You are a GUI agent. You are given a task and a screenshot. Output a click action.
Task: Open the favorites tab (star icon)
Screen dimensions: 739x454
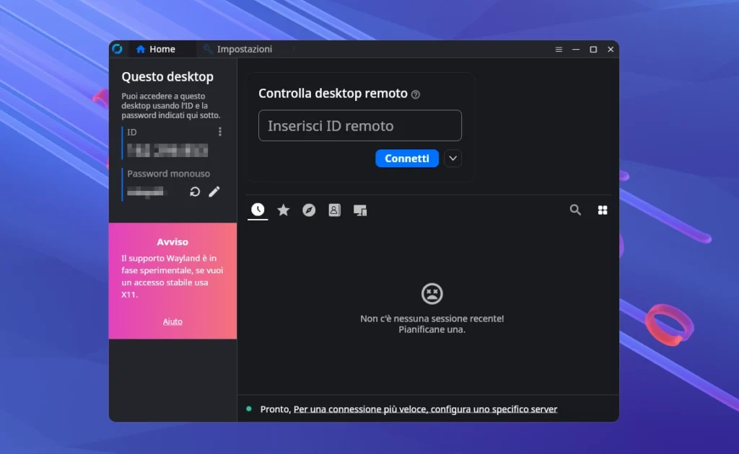pyautogui.click(x=283, y=210)
